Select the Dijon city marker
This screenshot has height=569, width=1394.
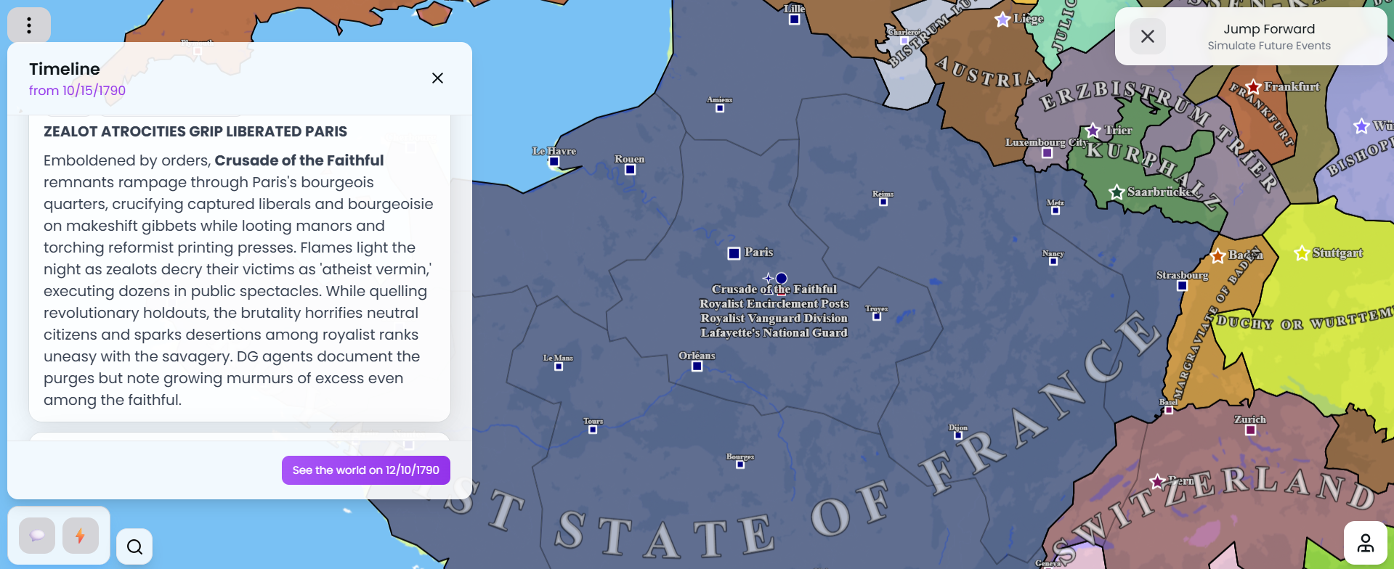click(x=958, y=435)
